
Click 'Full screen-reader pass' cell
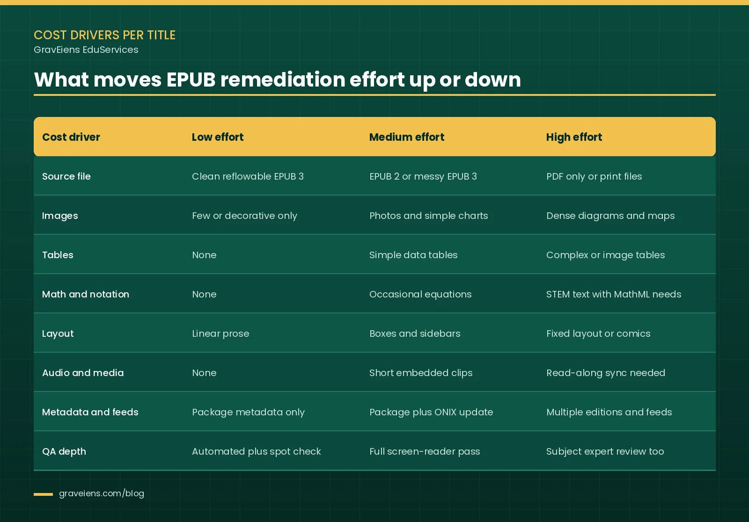(425, 451)
